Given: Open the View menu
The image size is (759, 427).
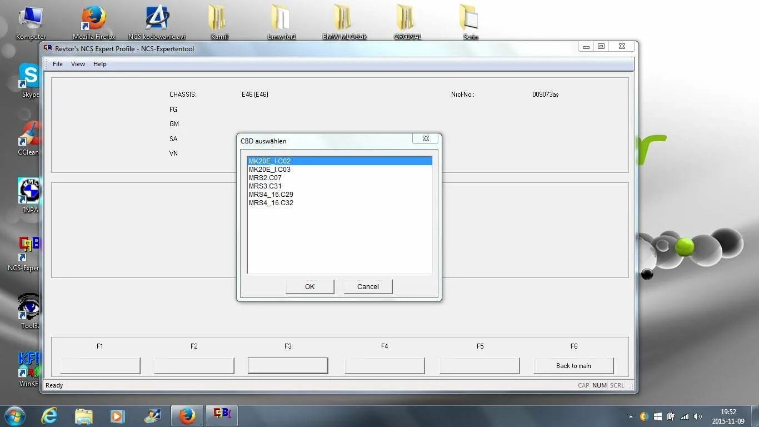Looking at the screenshot, I should click(78, 64).
